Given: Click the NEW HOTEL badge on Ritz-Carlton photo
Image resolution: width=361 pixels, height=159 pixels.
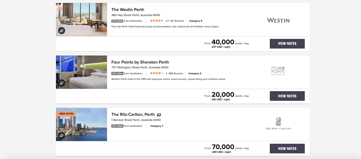Looking at the screenshot, I should [66, 114].
